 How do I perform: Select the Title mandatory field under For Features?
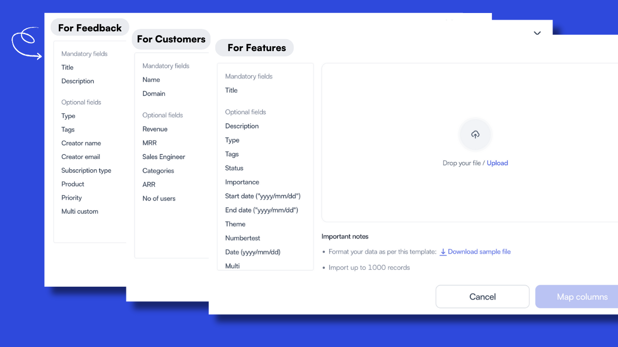[231, 90]
